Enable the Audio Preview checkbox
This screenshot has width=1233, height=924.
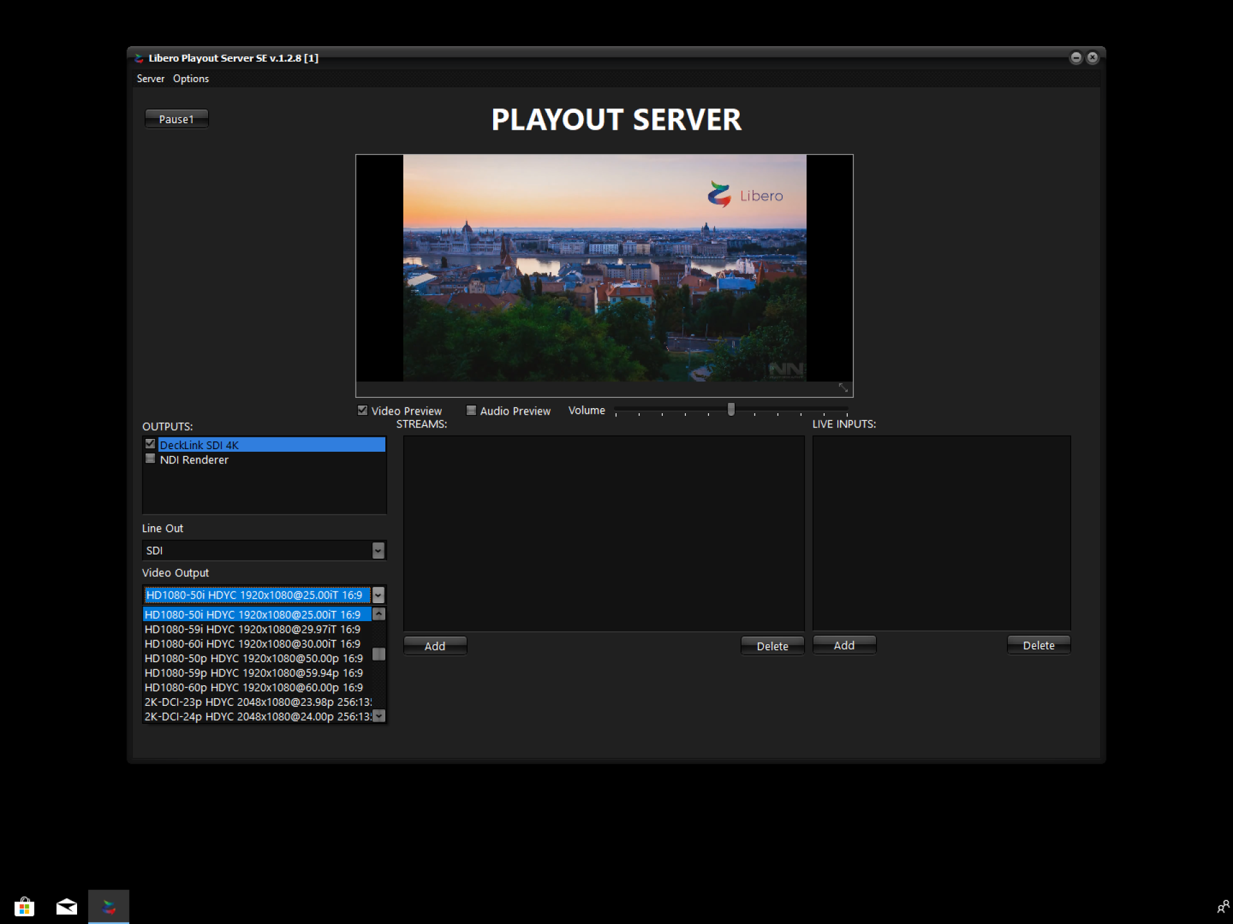tap(471, 410)
